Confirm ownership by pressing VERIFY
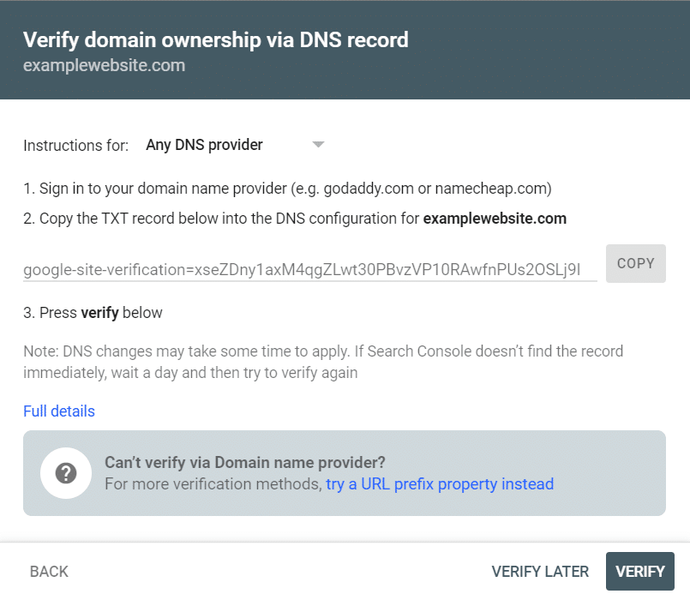Image resolution: width=690 pixels, height=600 pixels. coord(639,571)
